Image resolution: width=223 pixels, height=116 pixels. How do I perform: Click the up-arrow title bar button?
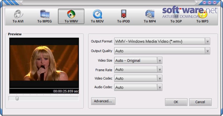coord(204,3)
